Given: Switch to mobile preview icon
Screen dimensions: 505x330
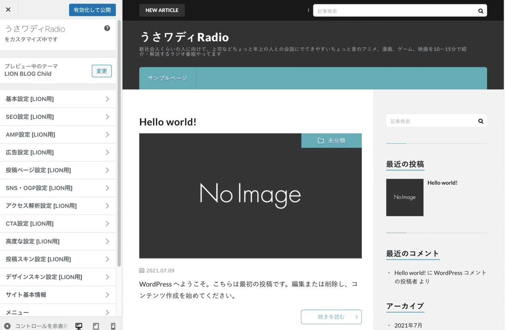Looking at the screenshot, I should (113, 326).
